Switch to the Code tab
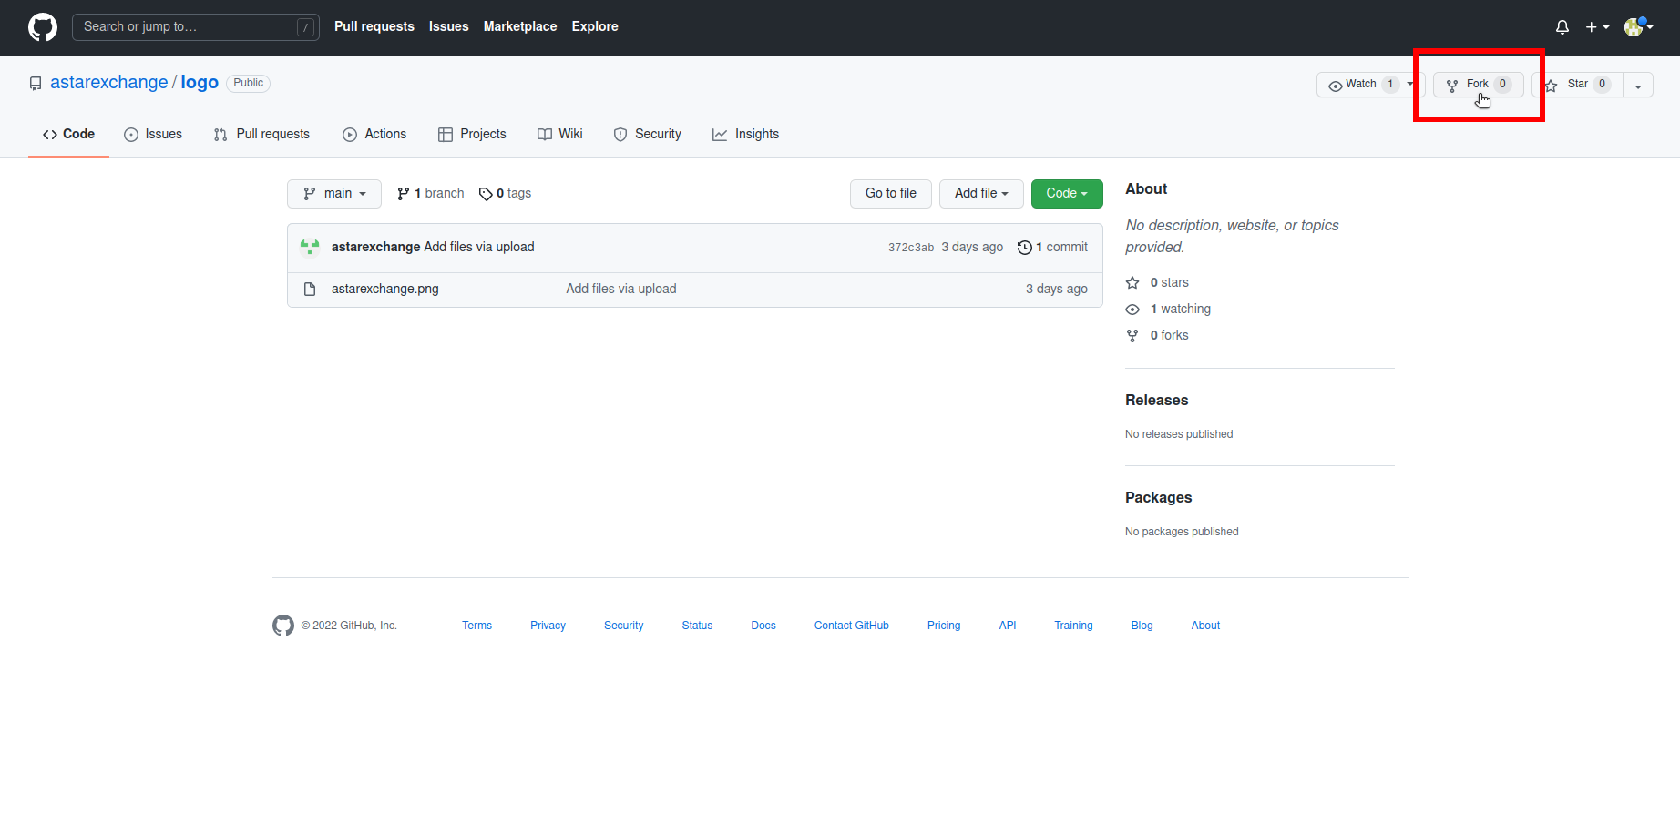 [x=68, y=134]
